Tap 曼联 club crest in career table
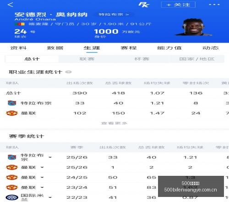The image size is (229, 202). pos(12,113)
